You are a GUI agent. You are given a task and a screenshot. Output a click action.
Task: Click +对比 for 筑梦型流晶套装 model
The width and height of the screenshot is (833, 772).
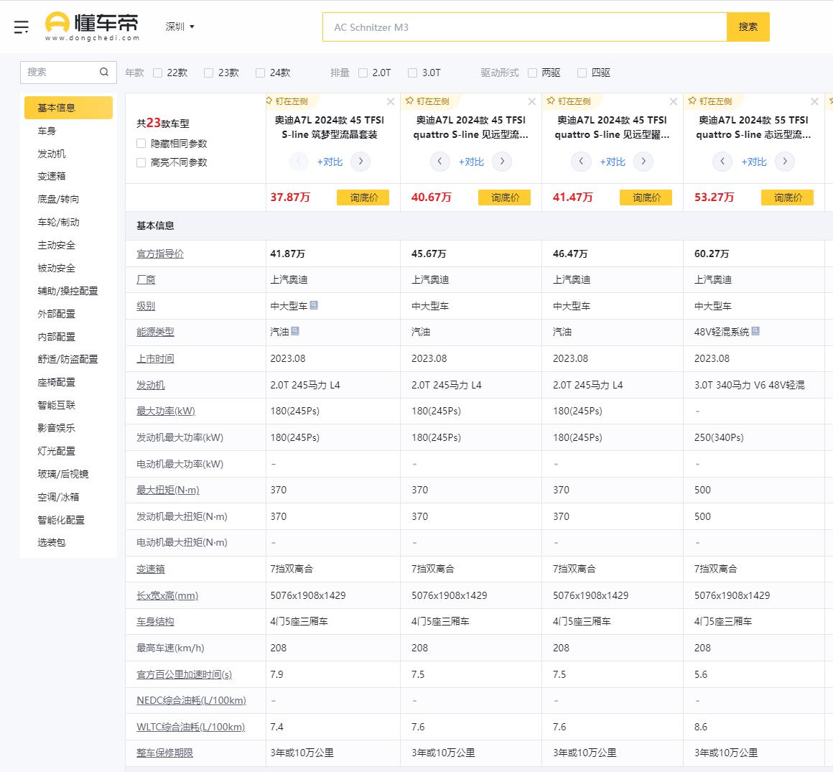[x=330, y=162]
